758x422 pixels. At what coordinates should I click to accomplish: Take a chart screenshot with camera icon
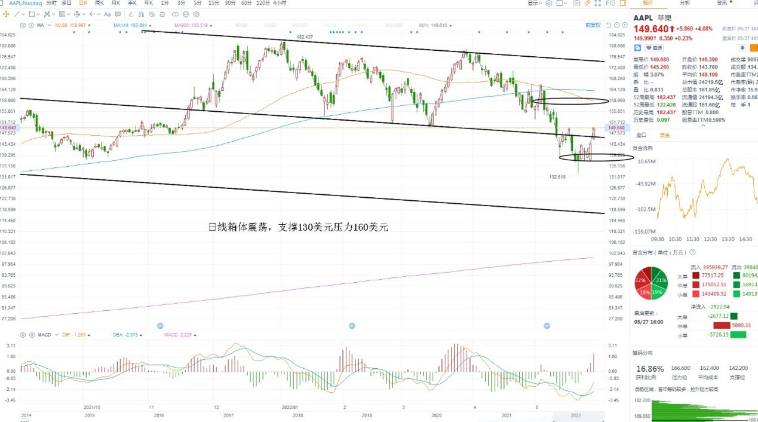[576, 3]
